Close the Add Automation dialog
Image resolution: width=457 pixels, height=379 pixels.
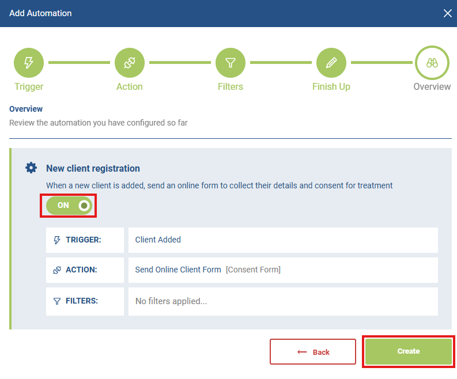tap(447, 13)
